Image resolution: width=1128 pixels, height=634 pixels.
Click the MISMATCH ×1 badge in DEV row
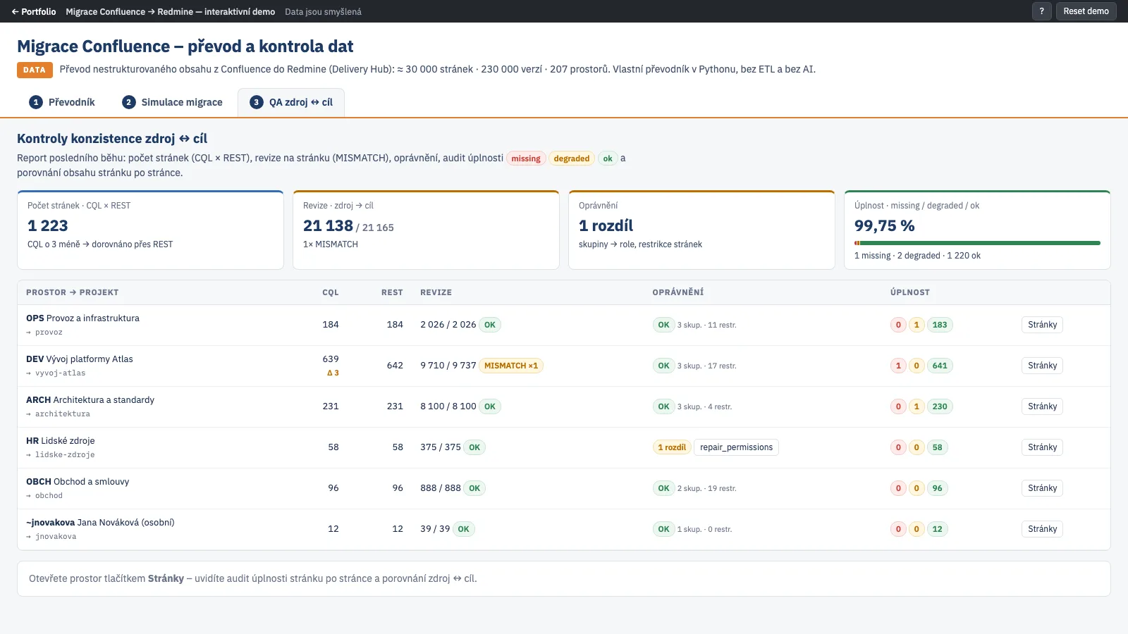[511, 366]
